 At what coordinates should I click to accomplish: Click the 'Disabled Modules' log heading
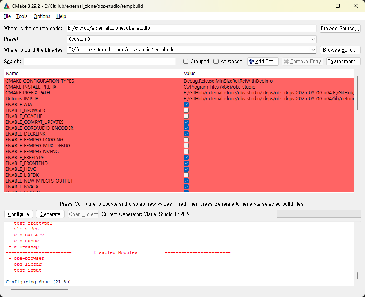click(x=116, y=252)
